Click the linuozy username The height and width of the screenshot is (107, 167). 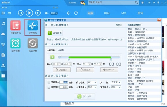point(72,3)
